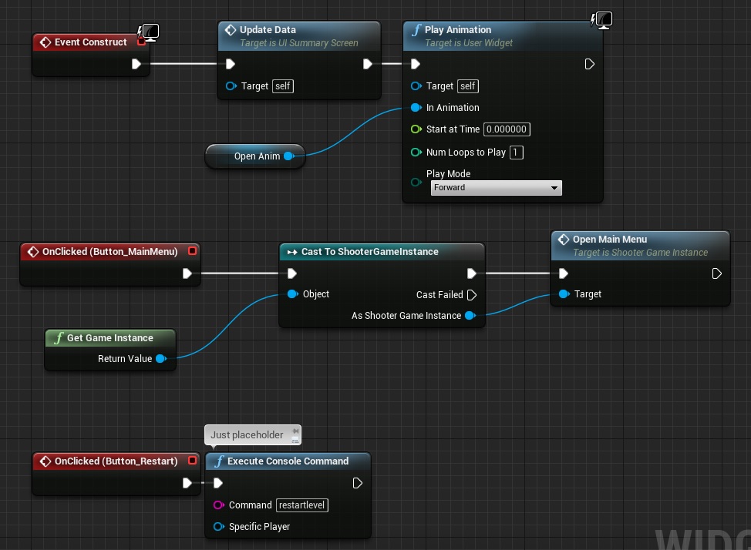
Task: Click the Cast To ShooterGameInstance output exec pin
Action: point(471,273)
